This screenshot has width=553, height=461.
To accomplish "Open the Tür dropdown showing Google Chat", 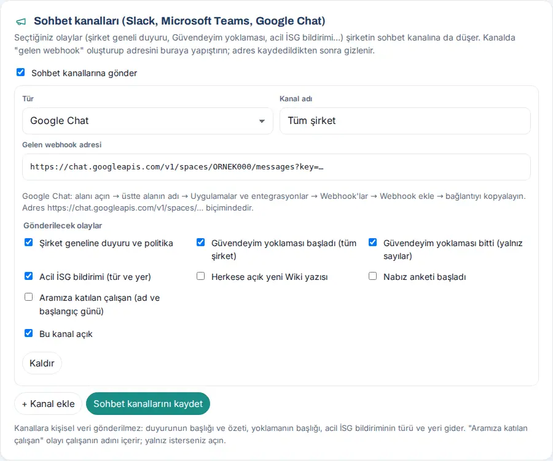I will (x=147, y=121).
